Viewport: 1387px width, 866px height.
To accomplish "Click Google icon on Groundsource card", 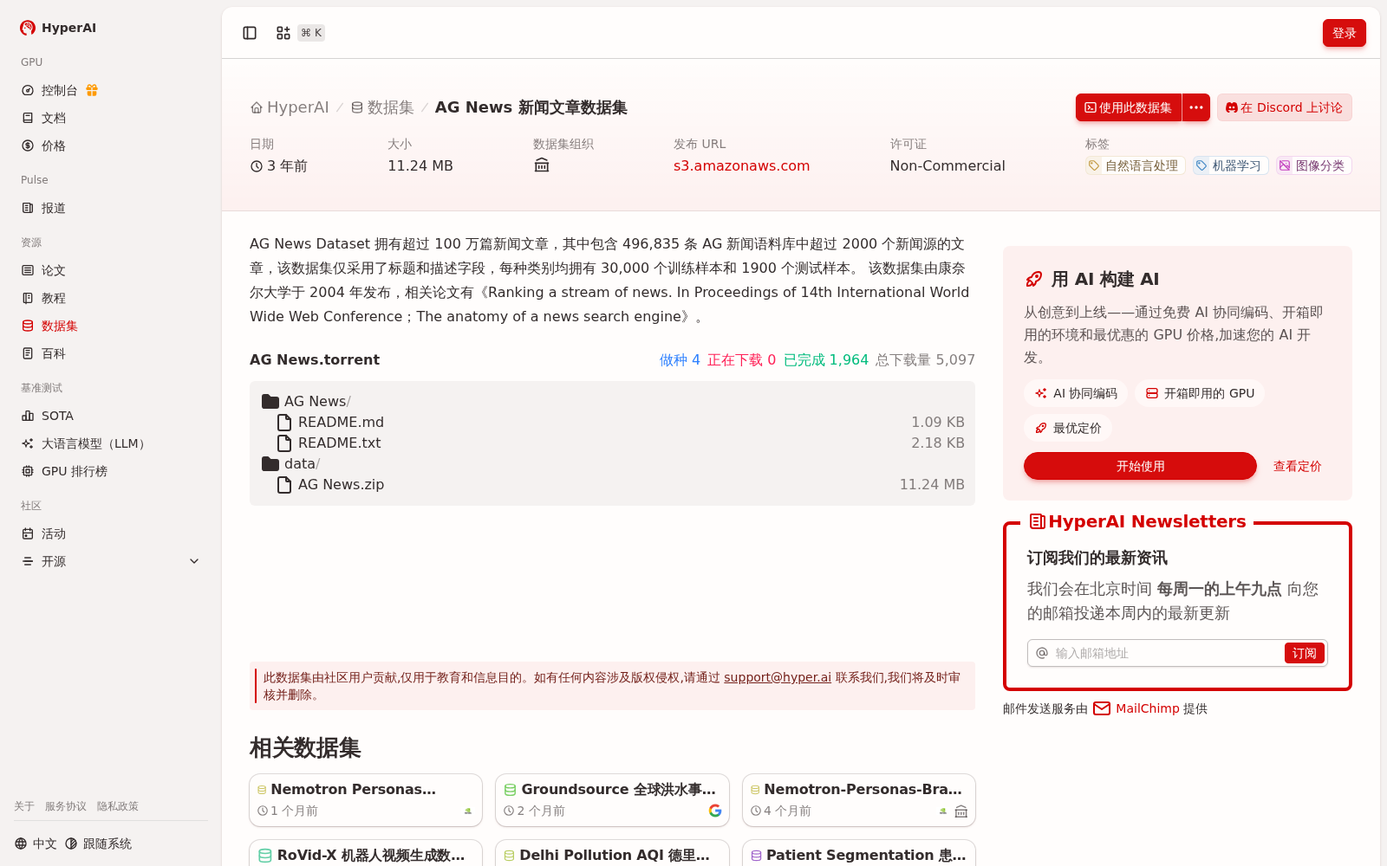I will [715, 811].
